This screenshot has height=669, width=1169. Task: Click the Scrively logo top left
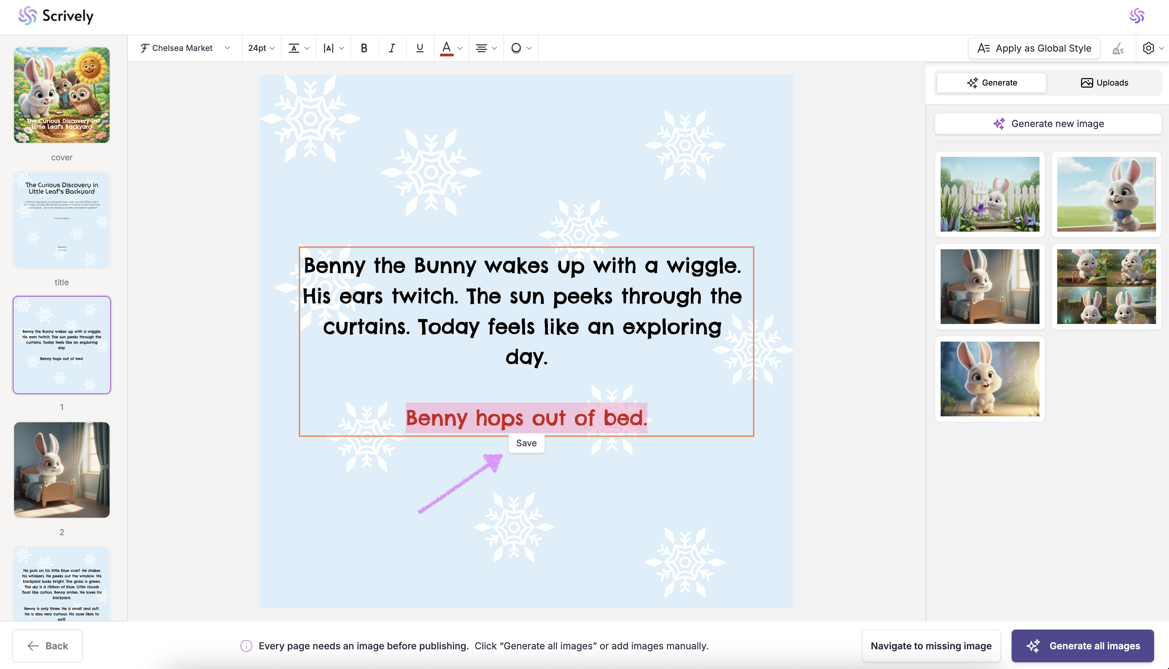(56, 16)
